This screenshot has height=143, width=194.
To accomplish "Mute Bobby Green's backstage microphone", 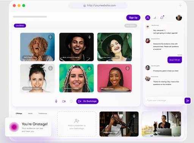I will [x=134, y=116].
